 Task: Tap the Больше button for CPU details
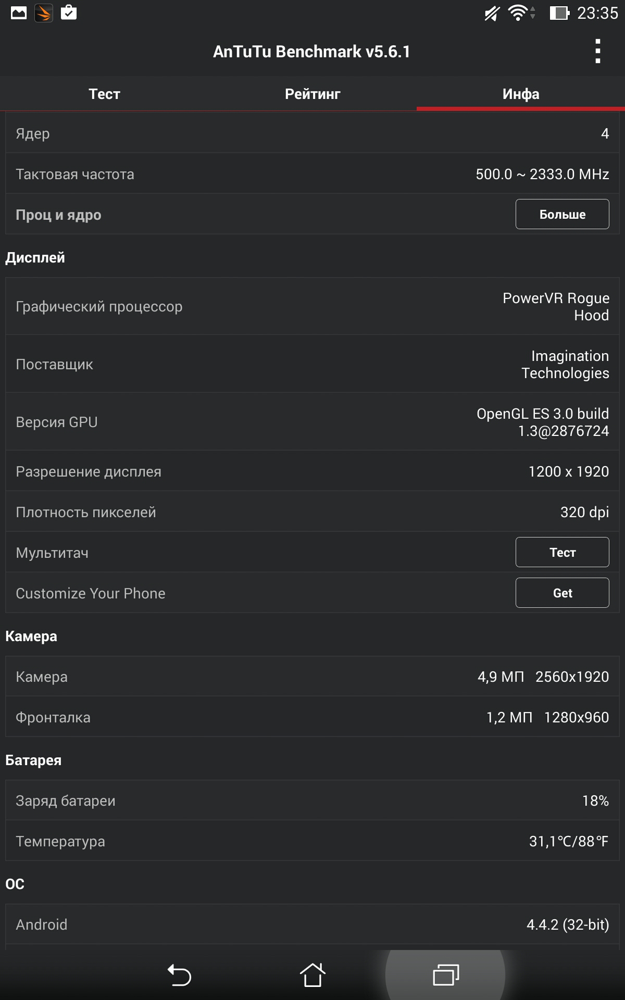[x=562, y=214]
